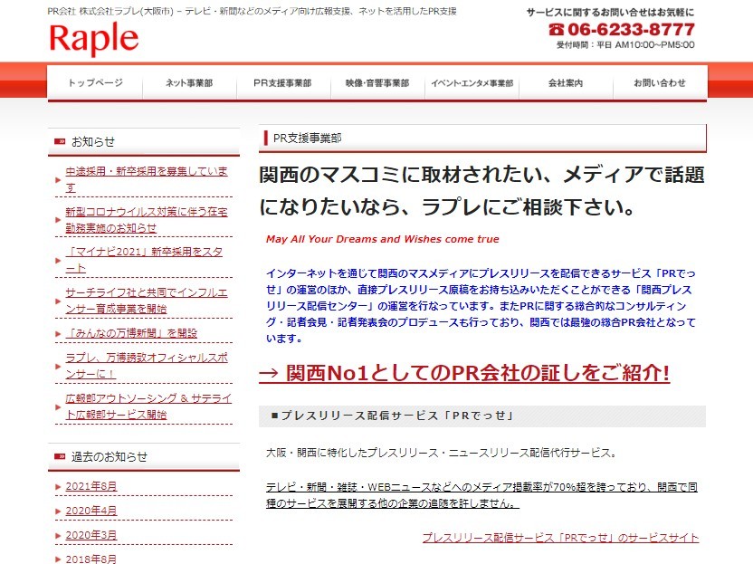This screenshot has height=564, width=753.
Task: Open イベント・エンタメ事業部 menu item
Action: pos(472,83)
